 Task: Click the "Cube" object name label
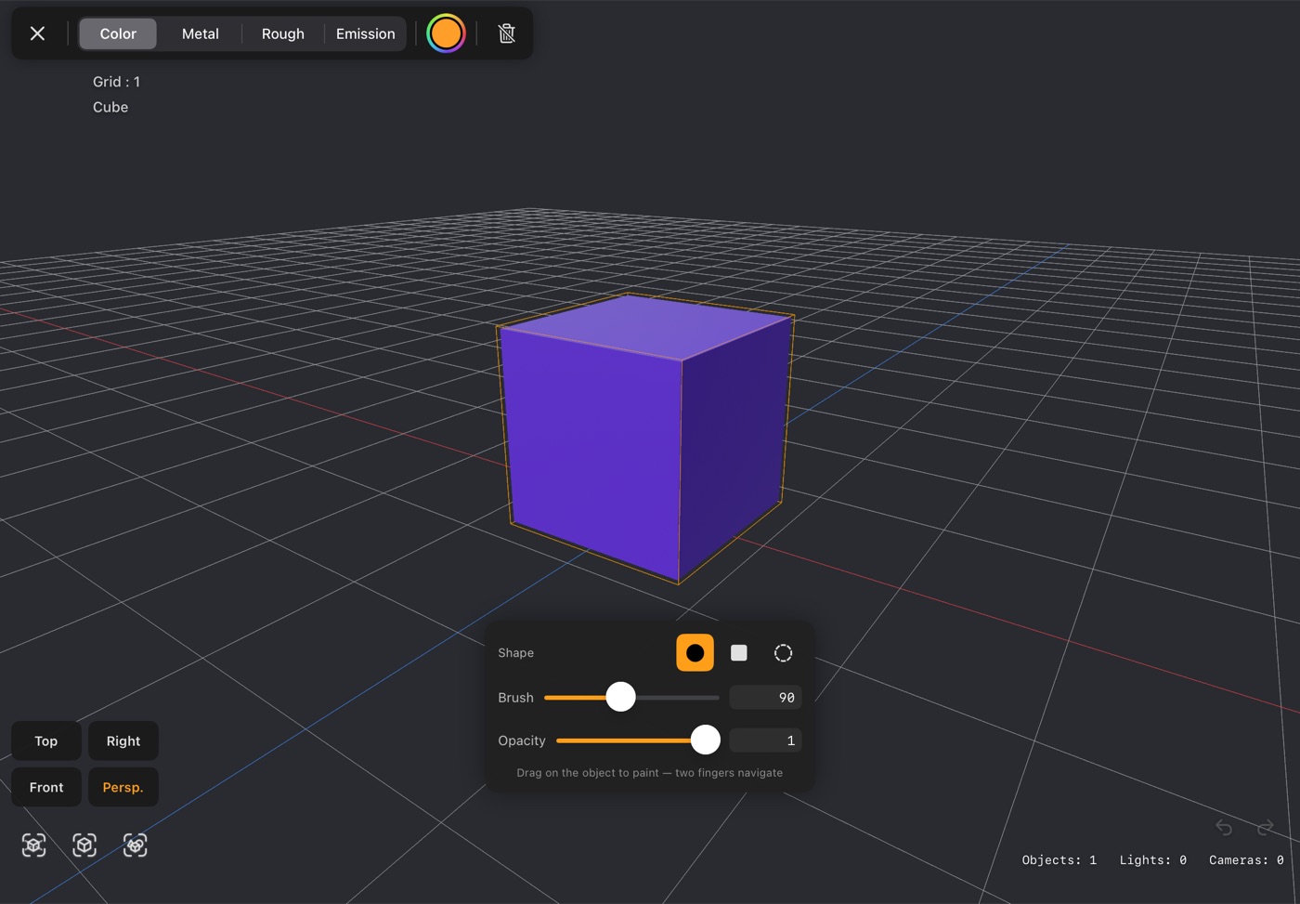110,107
